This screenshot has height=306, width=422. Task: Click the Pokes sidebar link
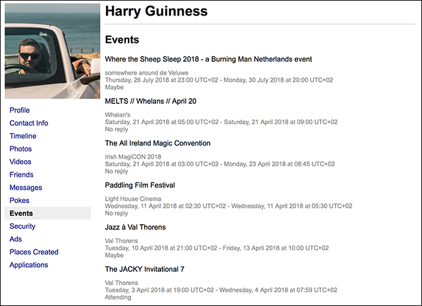[19, 201]
